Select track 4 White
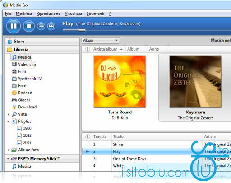This screenshot has width=231, height=183. 157,165
